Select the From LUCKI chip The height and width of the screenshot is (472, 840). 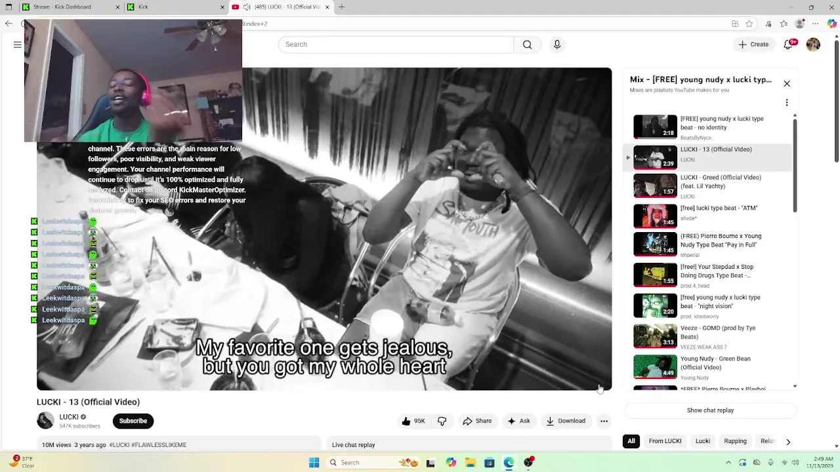tap(665, 441)
